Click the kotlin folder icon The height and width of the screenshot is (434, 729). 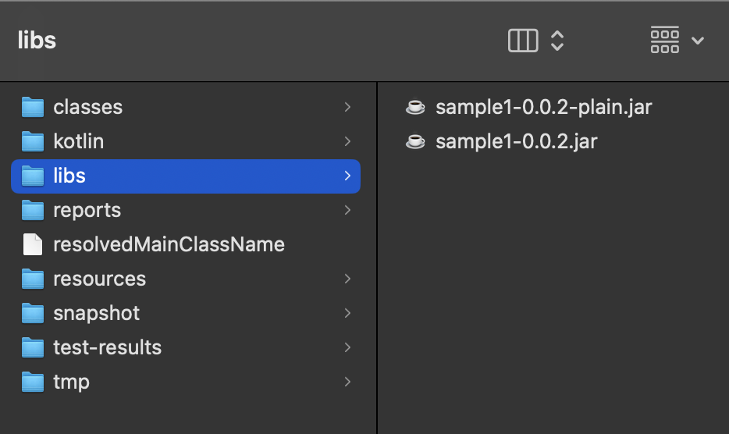coord(33,141)
